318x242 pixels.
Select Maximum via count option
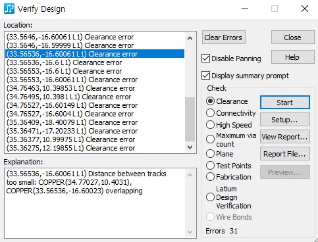(210, 139)
